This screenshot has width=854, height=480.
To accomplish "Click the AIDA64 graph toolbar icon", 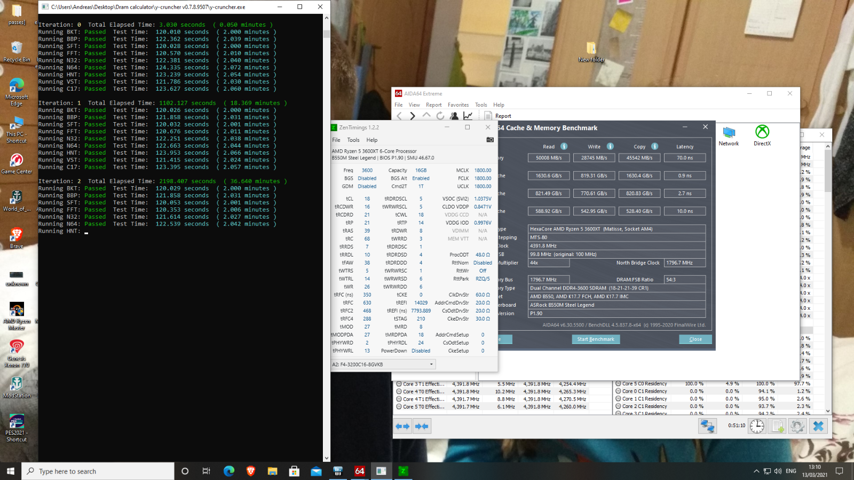I will coord(468,116).
